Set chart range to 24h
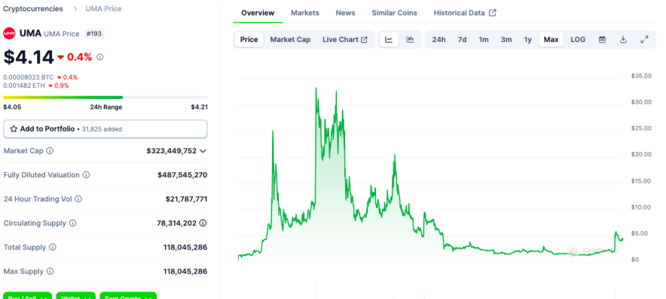Viewport: 666px width, 299px height. 438,40
